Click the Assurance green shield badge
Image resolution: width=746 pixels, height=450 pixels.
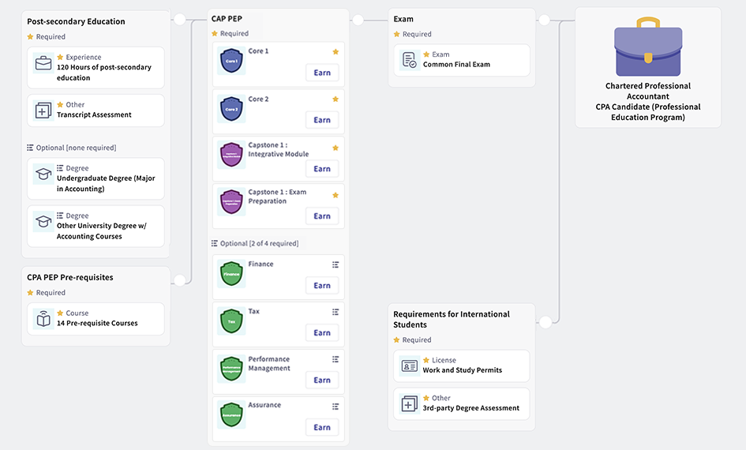click(x=231, y=414)
